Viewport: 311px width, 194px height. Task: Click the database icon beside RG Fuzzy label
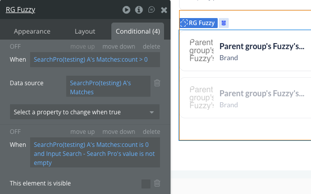224,23
